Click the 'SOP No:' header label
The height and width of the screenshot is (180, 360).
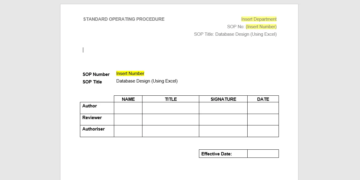pyautogui.click(x=236, y=27)
